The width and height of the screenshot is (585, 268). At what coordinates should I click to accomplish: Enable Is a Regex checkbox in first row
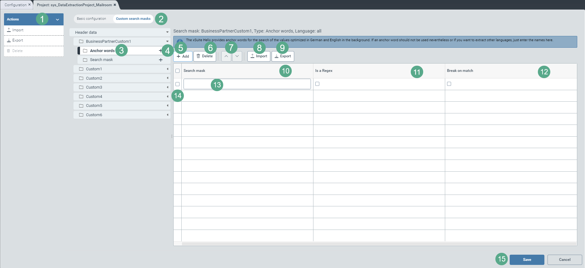coord(317,84)
